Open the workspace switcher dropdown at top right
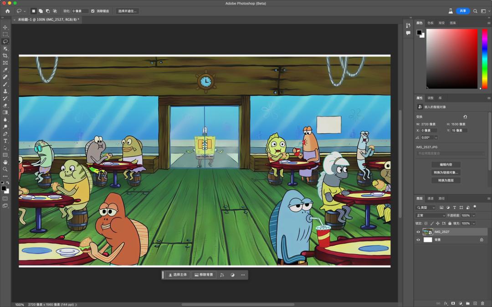The image size is (492, 307). pyautogui.click(x=484, y=11)
